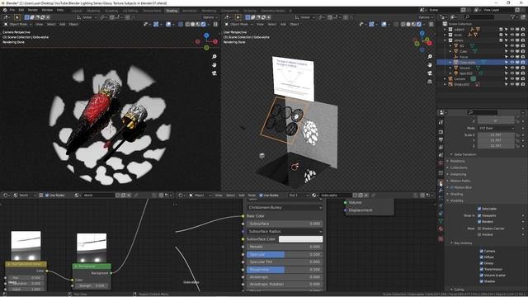Switch to the Layout workspace tab

point(77,11)
